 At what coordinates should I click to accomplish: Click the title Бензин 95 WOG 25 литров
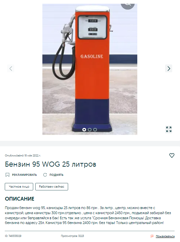coord(51,164)
